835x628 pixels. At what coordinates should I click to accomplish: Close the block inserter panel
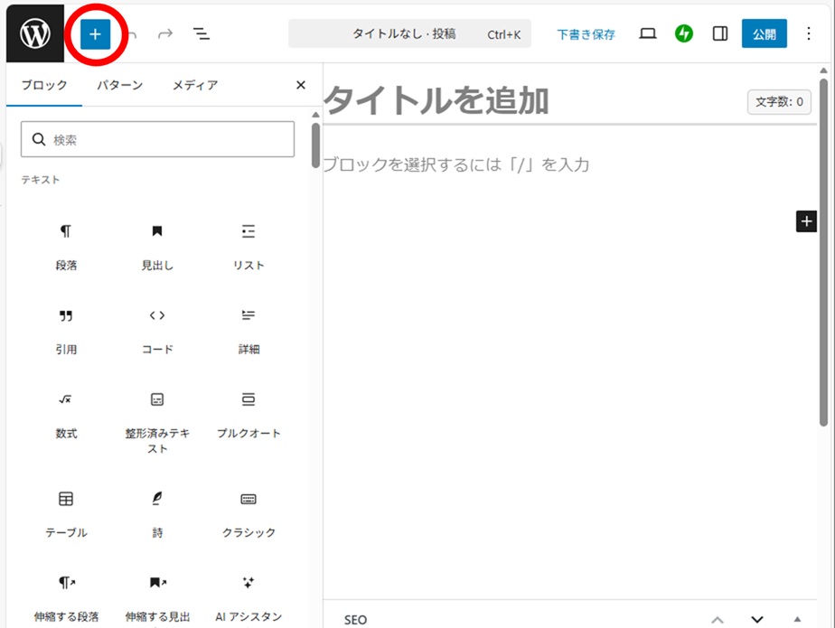click(301, 85)
